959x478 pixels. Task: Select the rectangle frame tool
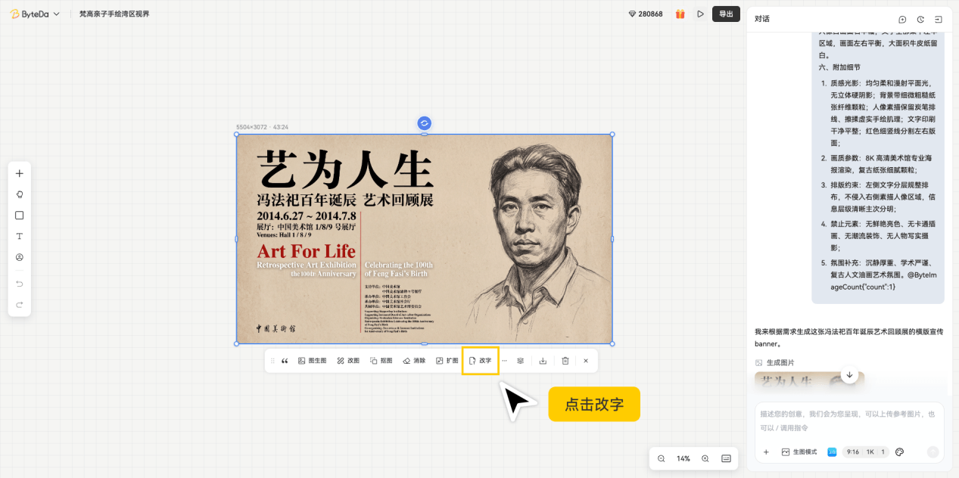[20, 216]
